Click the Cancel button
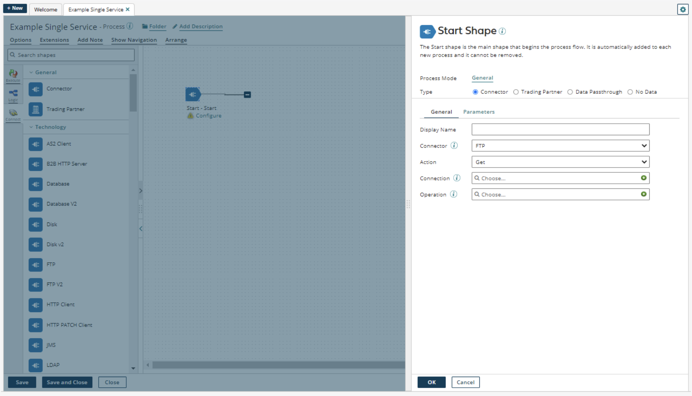692x396 pixels. pos(465,382)
